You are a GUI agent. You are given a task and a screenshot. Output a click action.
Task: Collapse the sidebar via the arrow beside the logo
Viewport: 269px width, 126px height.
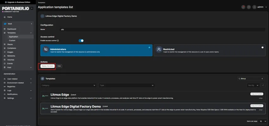point(32,8)
